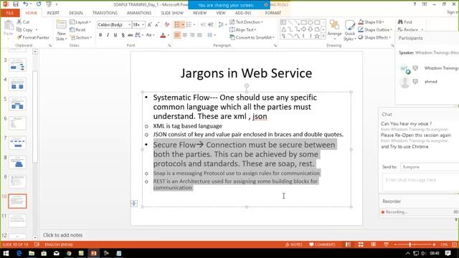Image resolution: width=459 pixels, height=258 pixels.
Task: Click the Format Painter brush icon
Action: pyautogui.click(x=19, y=37)
